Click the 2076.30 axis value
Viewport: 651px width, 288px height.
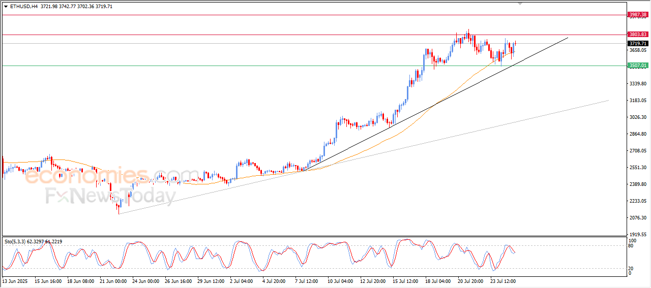tap(637, 218)
